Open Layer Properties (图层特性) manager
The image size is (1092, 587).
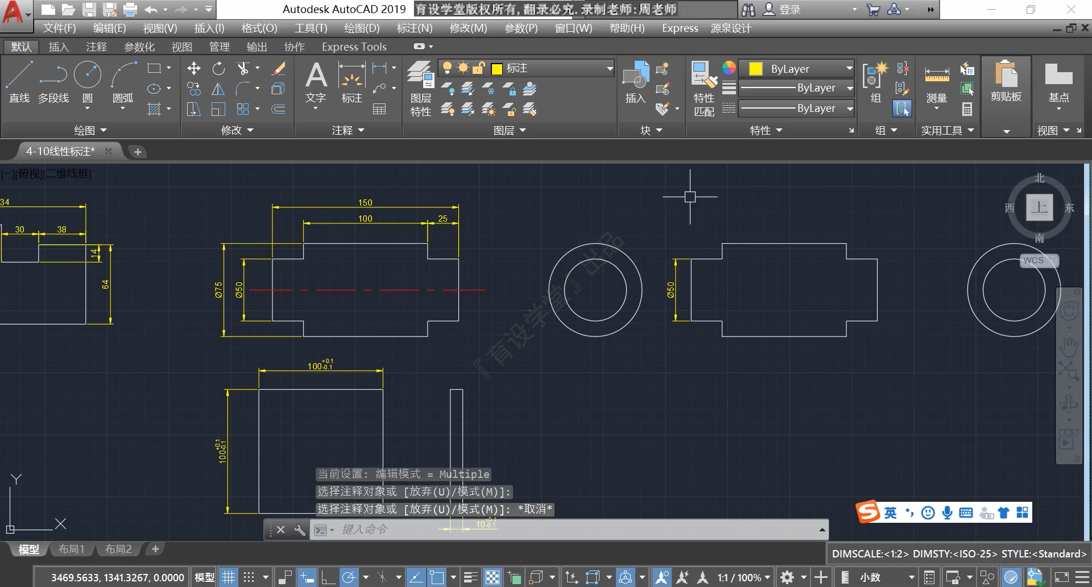(x=421, y=89)
